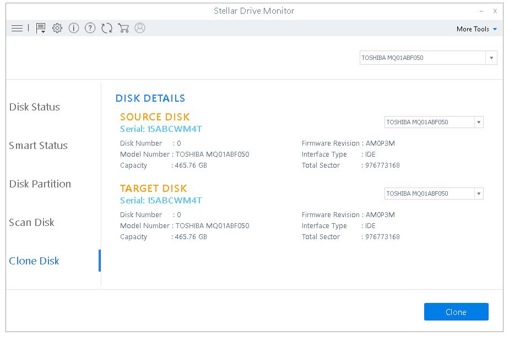
Task: Click Target Disk capacity 465.76 GB value
Action: pyautogui.click(x=191, y=237)
